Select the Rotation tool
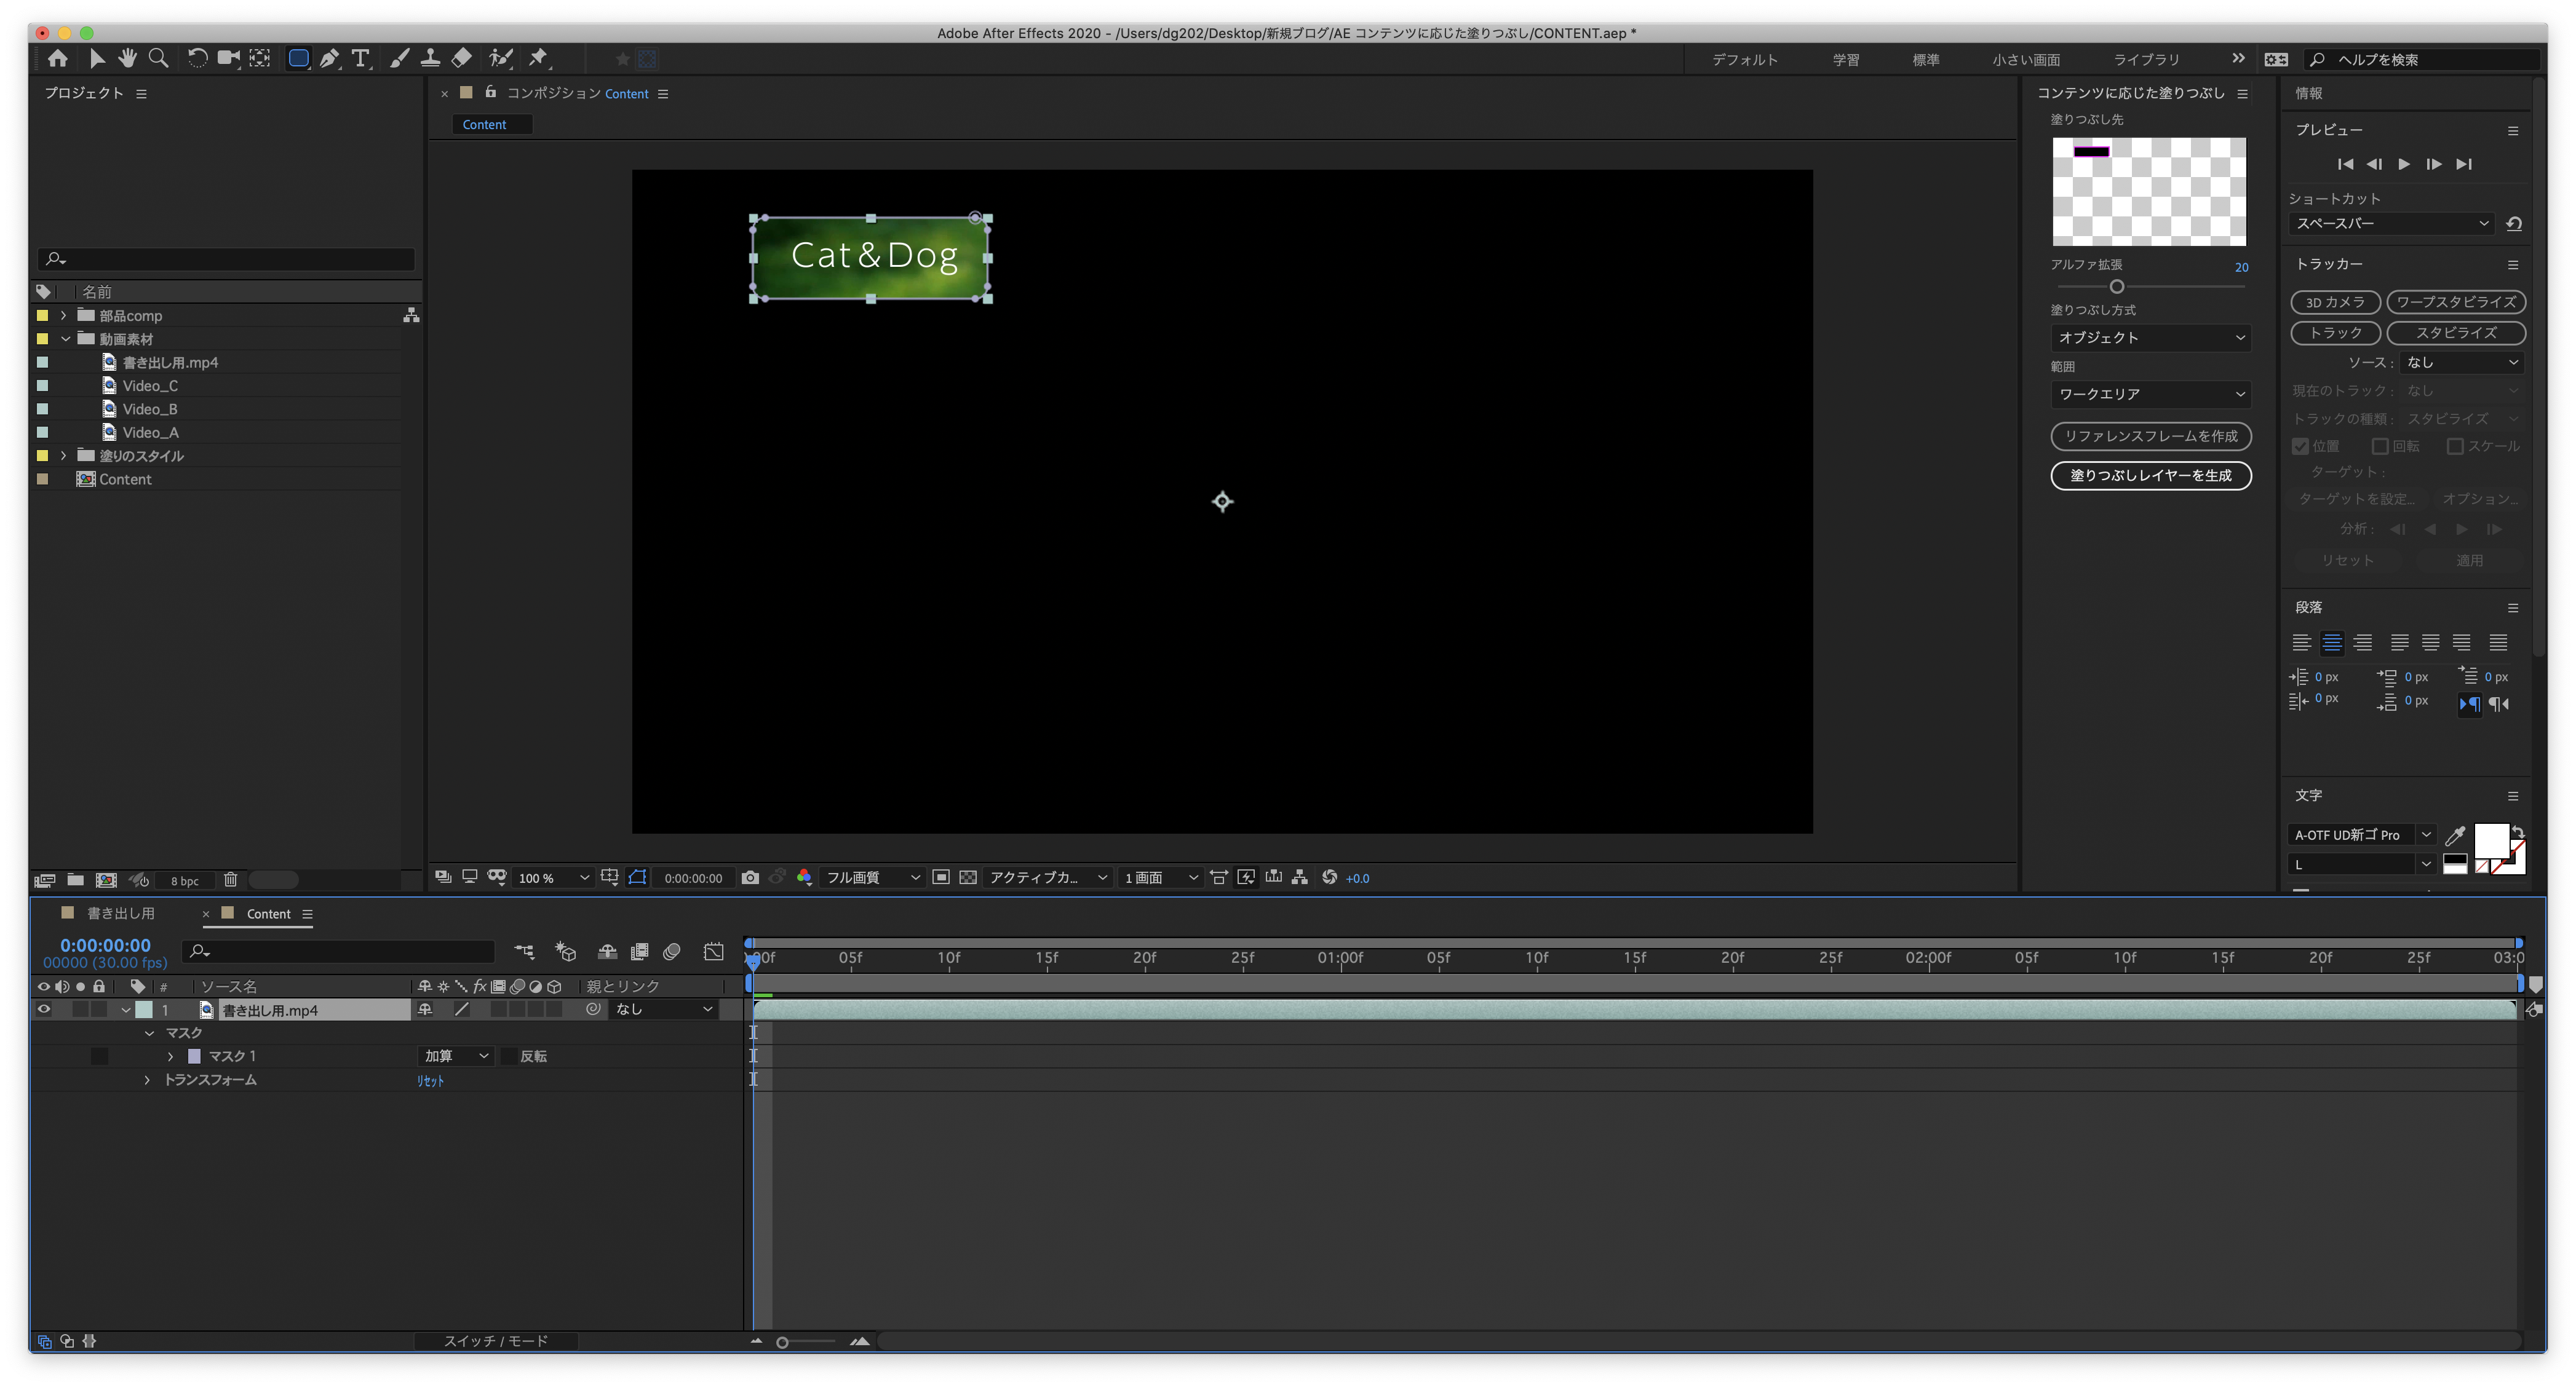The width and height of the screenshot is (2576, 1387). (x=197, y=58)
